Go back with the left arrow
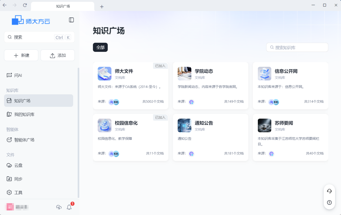 [x=5, y=5]
